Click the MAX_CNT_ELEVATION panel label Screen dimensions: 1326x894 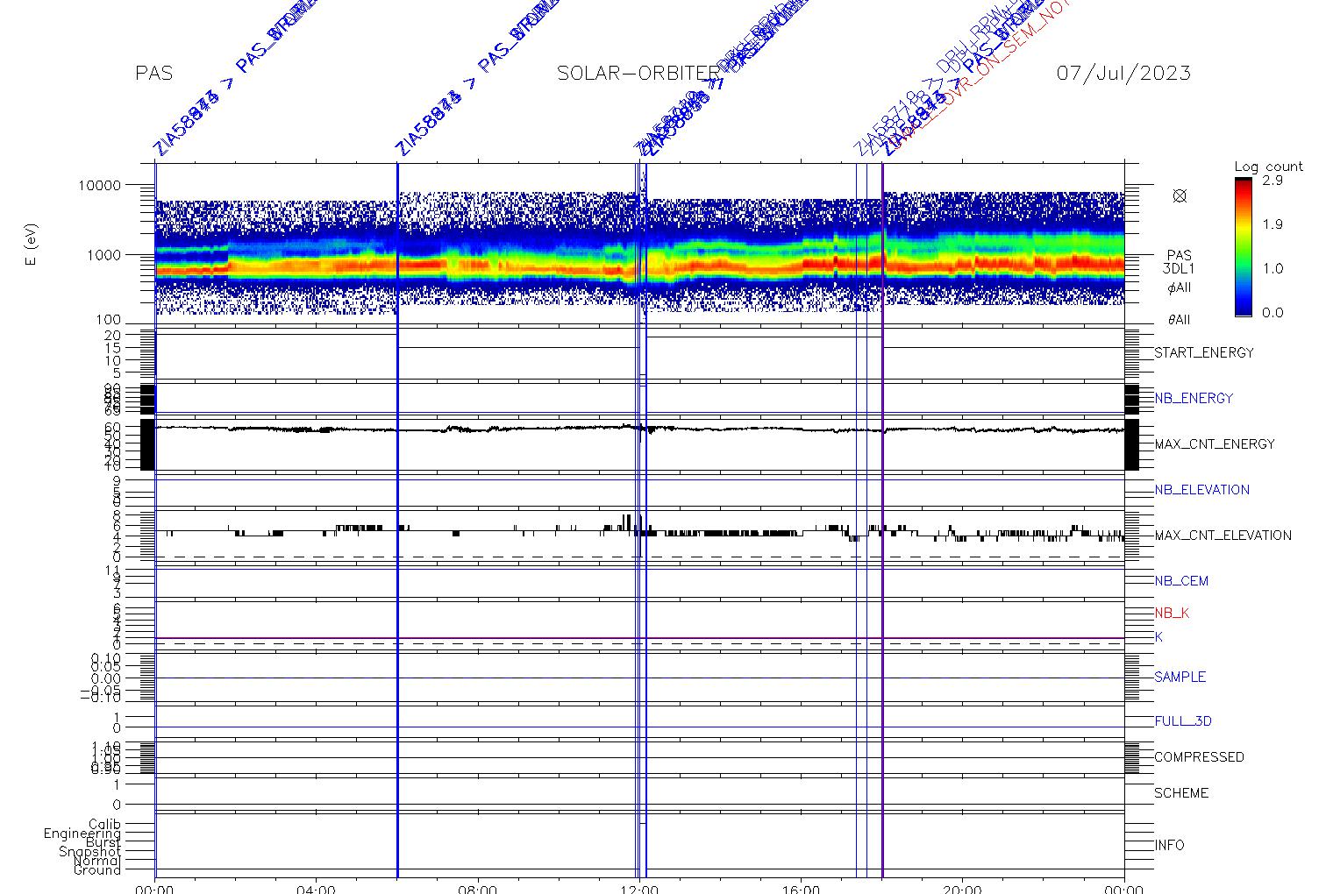coord(1223,536)
